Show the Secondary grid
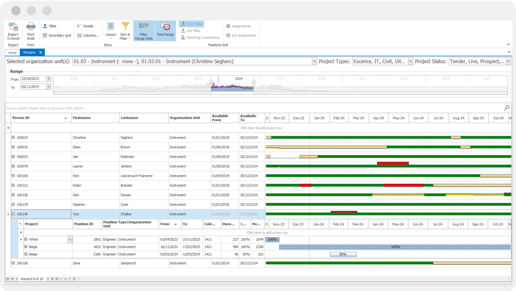Viewport: 516px width, 291px height. [57, 35]
